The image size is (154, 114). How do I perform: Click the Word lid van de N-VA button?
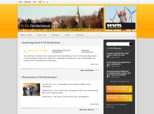coord(119,98)
